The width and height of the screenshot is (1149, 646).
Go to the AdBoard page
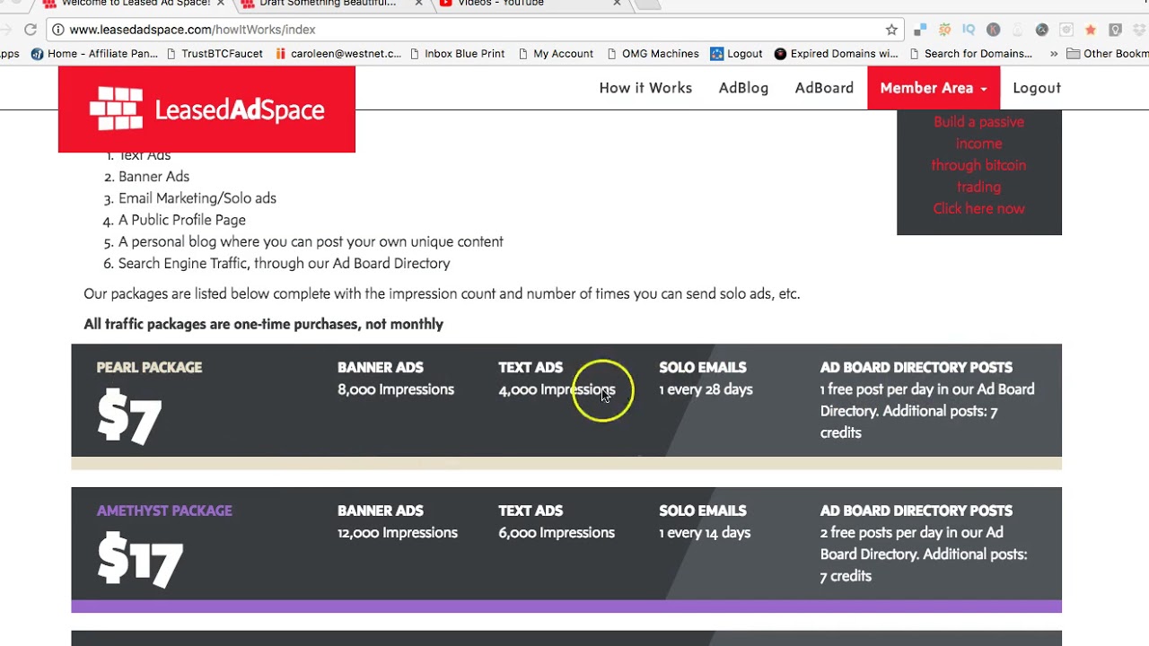click(824, 88)
